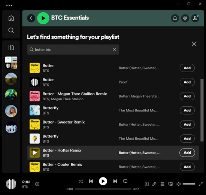The width and height of the screenshot is (206, 195).
Task: Open the What's New notification bell
Action: 175,18
